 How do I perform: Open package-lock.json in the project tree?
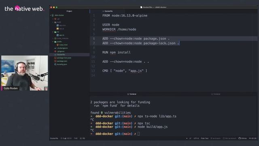point(64,58)
